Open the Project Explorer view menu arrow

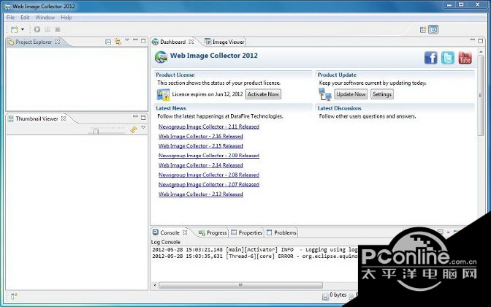tap(127, 39)
